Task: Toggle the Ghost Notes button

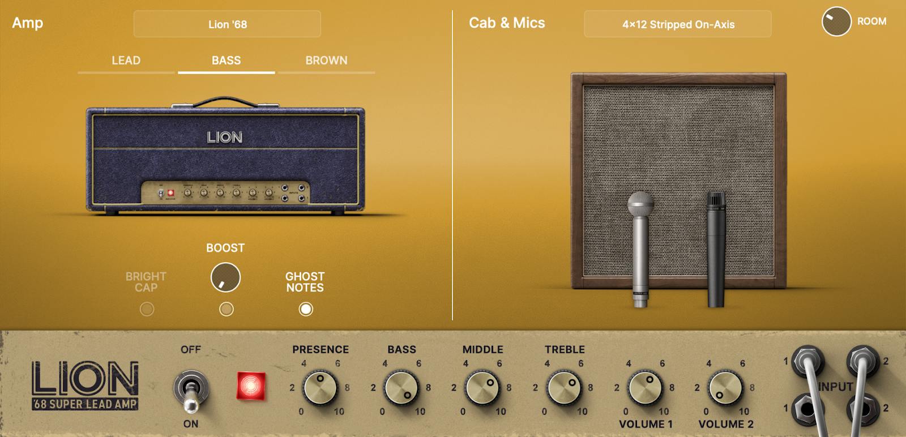Action: [306, 309]
